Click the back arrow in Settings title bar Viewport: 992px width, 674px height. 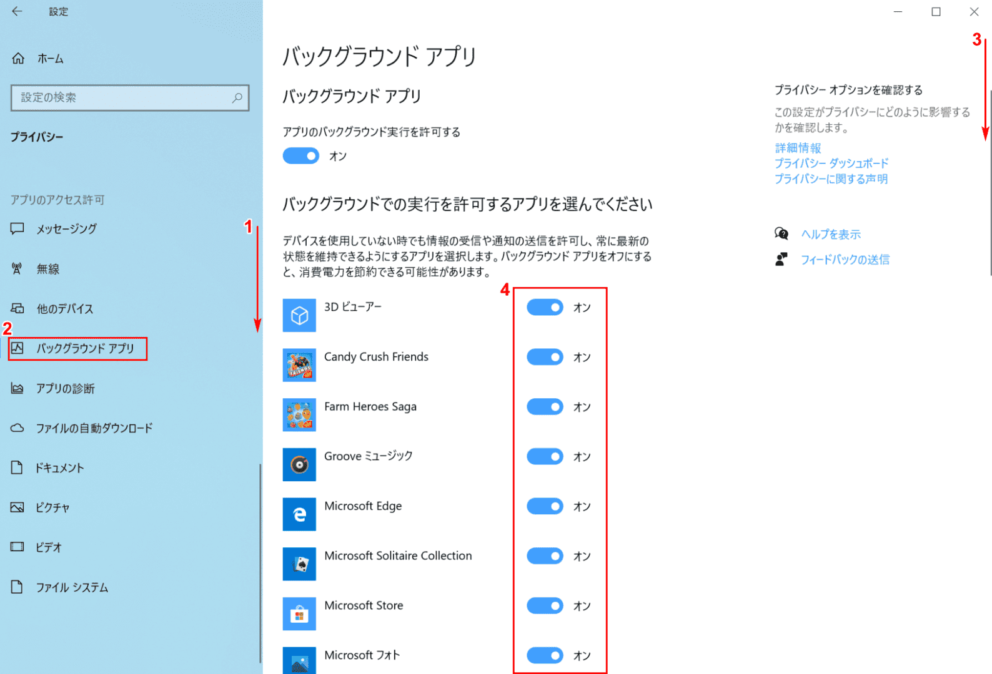click(x=17, y=11)
